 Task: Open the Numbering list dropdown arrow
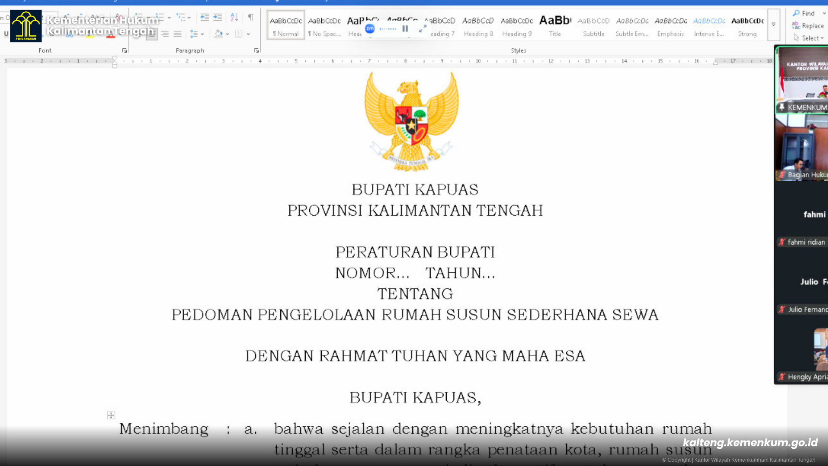[x=169, y=18]
